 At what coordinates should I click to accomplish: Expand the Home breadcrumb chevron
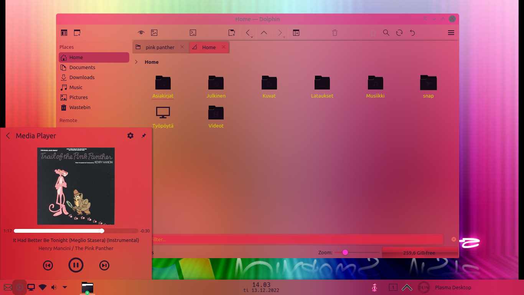136,61
